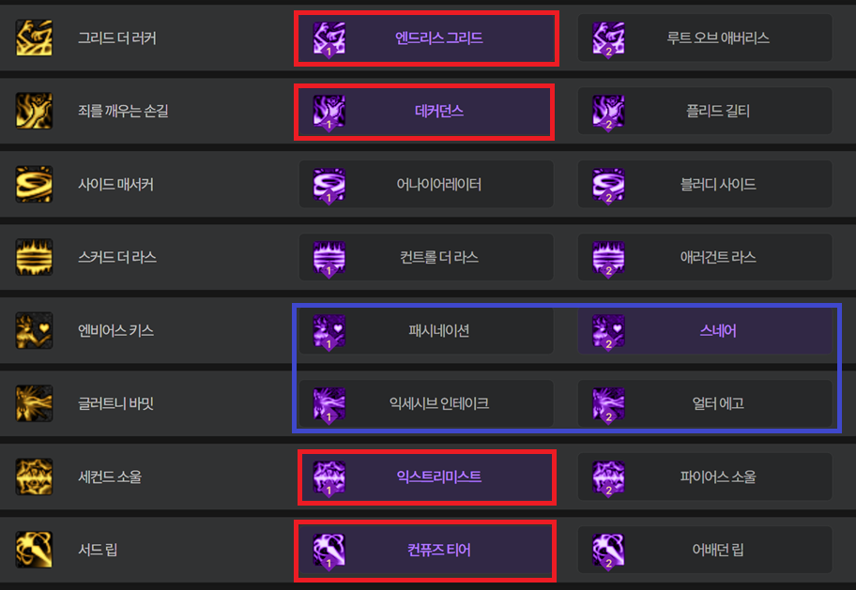Image resolution: width=856 pixels, height=590 pixels.
Task: Click the gold 엔비어스 키스 skill icon
Action: pyautogui.click(x=34, y=330)
